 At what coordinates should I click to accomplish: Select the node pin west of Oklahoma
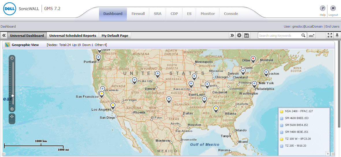(x=169, y=99)
